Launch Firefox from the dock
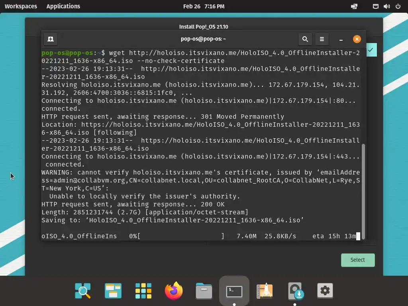408x306 pixels. point(174,290)
